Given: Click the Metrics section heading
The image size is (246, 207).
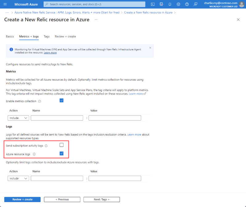Looking at the screenshot, I should [11, 71].
